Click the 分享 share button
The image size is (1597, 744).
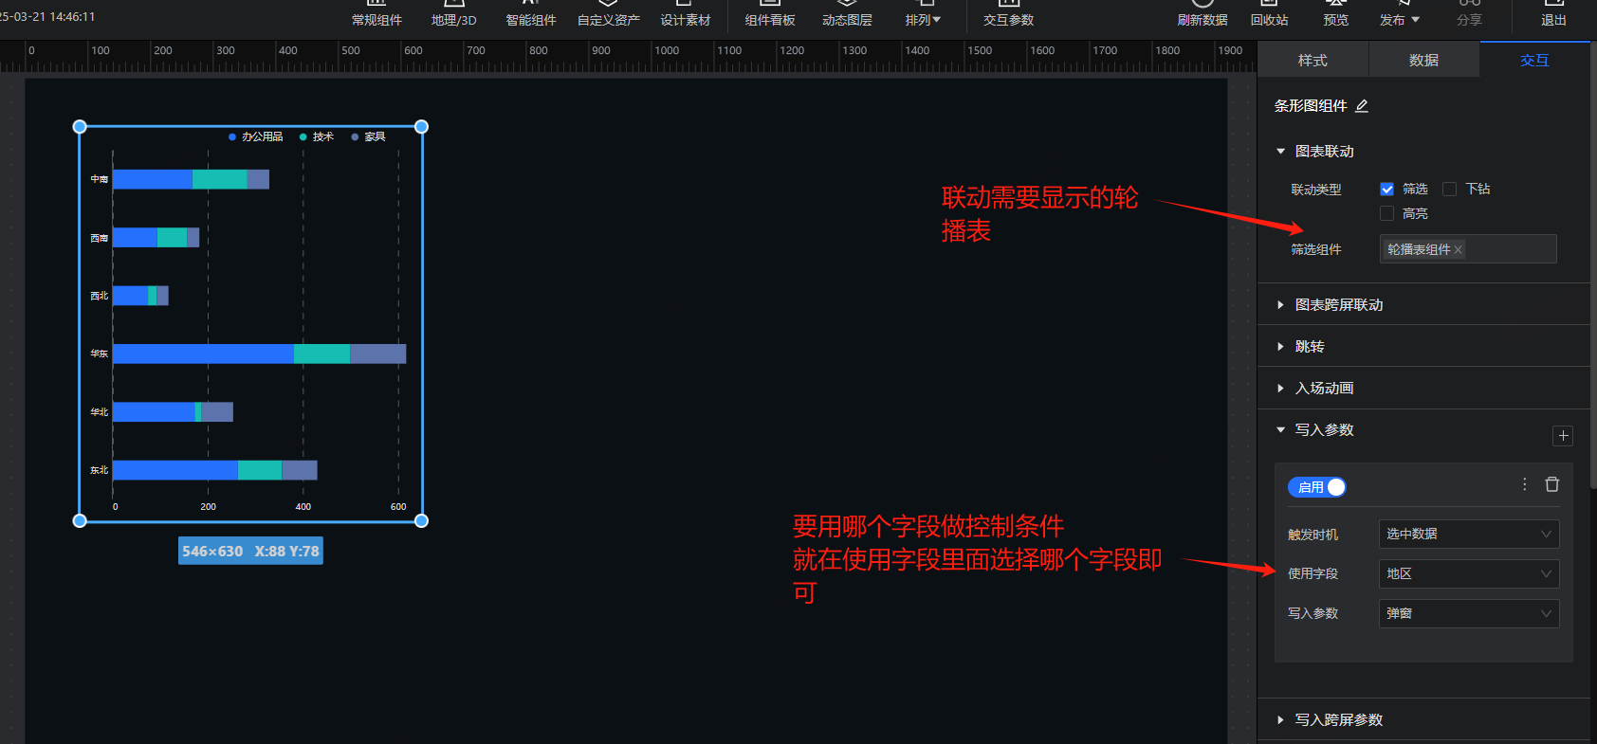[x=1469, y=14]
